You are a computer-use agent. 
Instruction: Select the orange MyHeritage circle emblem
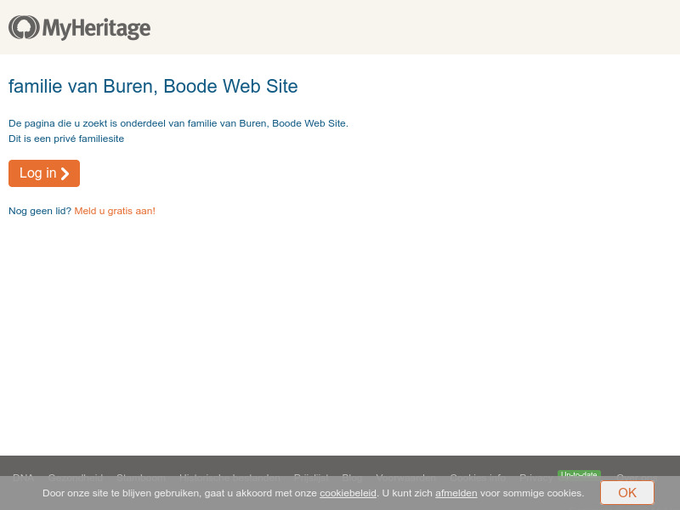pos(23,27)
